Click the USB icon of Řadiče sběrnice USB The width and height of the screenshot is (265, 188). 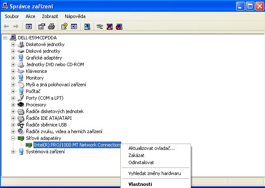[21, 125]
